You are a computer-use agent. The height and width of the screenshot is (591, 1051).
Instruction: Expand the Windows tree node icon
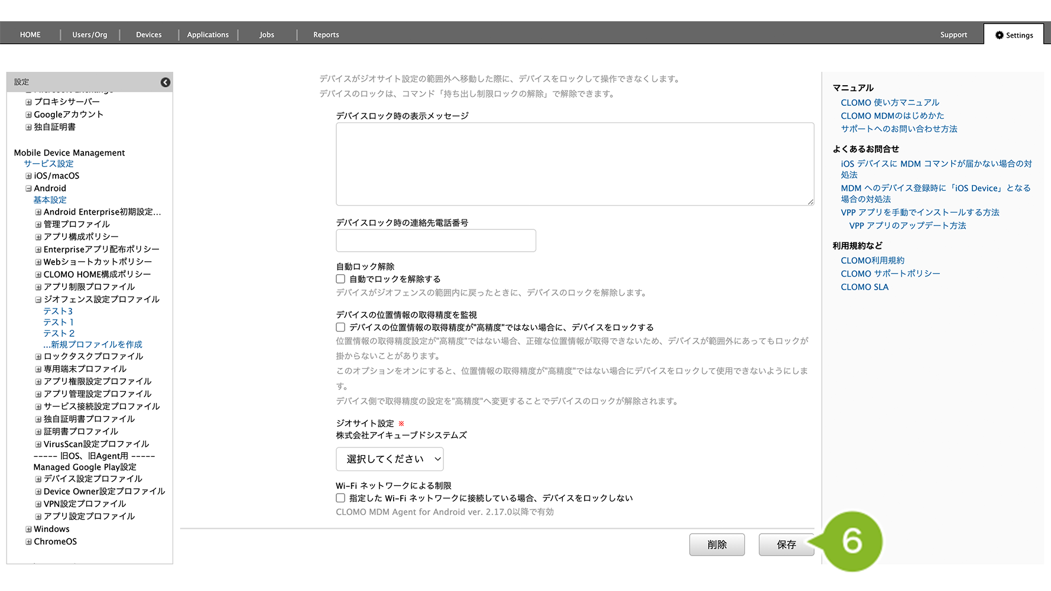28,530
